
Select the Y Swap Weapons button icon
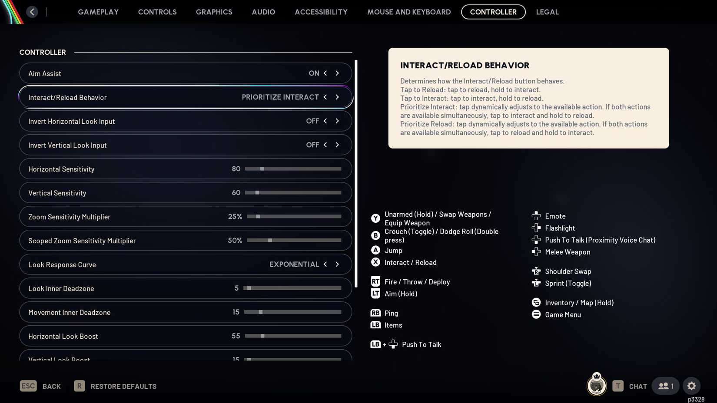click(x=375, y=218)
